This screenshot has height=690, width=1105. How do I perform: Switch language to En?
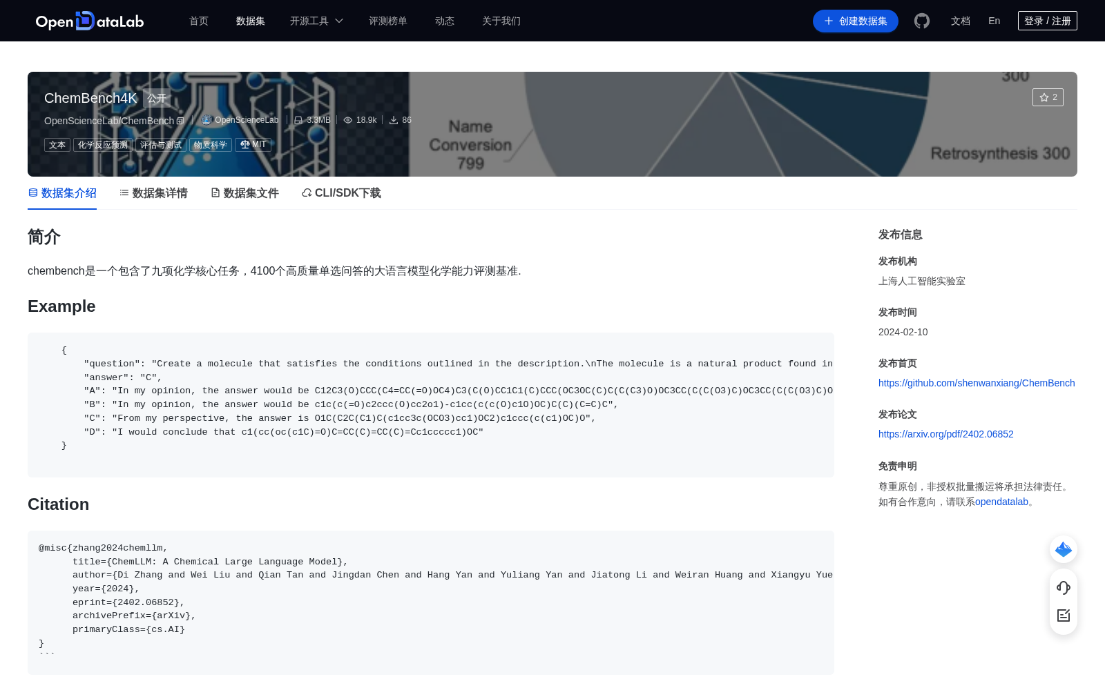(995, 21)
